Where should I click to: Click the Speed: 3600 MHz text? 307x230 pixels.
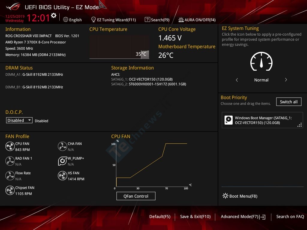[x=19, y=48]
